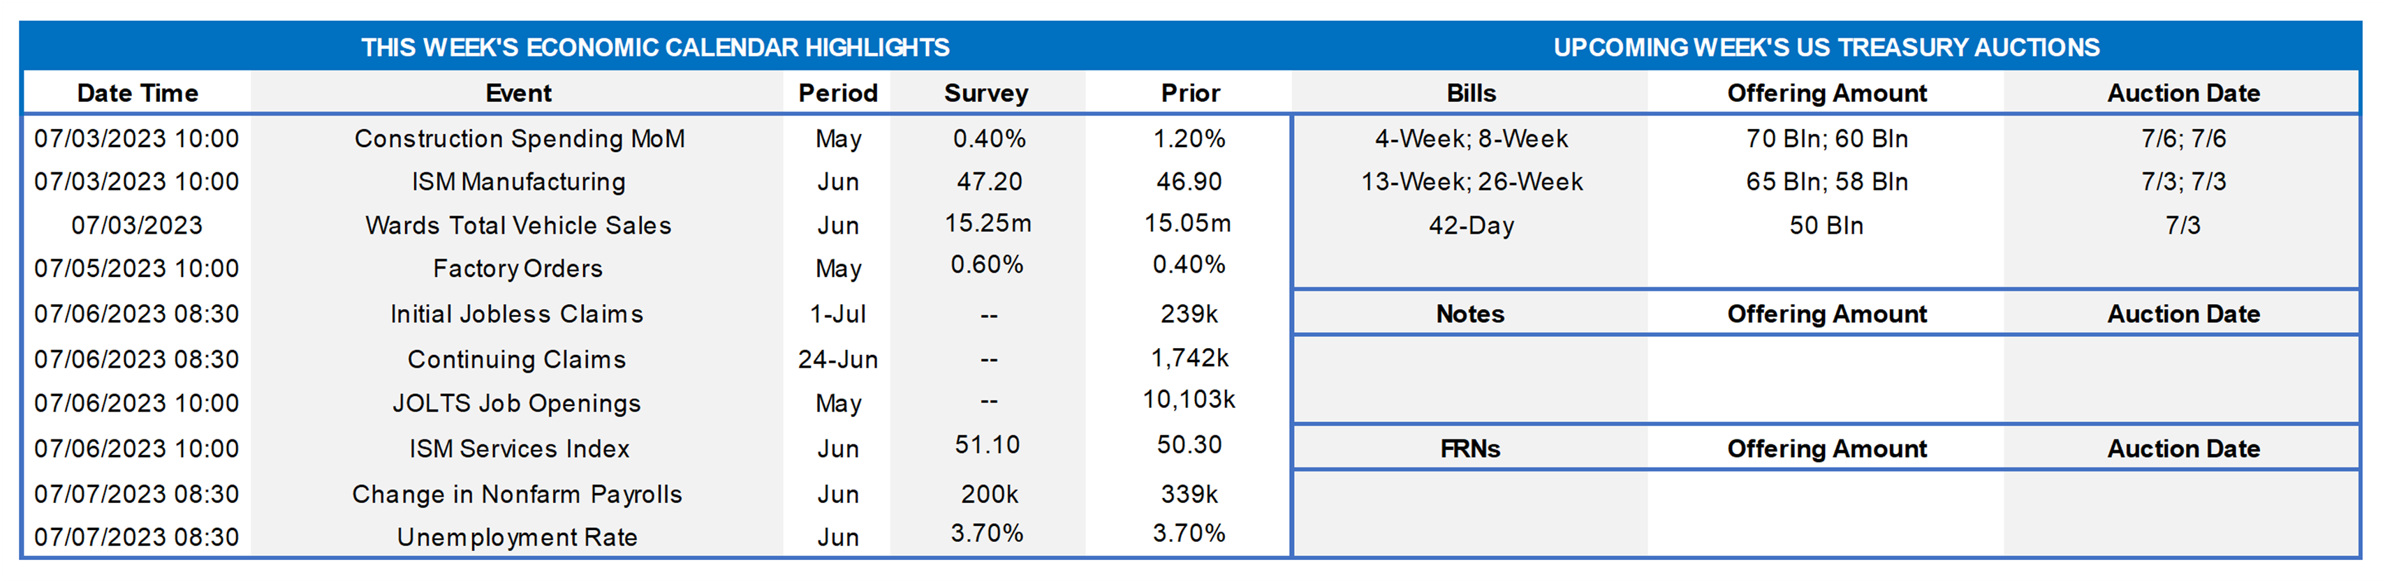
Task: Click the 'Prior' column header
Action: [1190, 93]
